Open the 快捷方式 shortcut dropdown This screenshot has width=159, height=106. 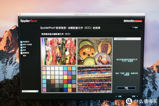pos(30,91)
